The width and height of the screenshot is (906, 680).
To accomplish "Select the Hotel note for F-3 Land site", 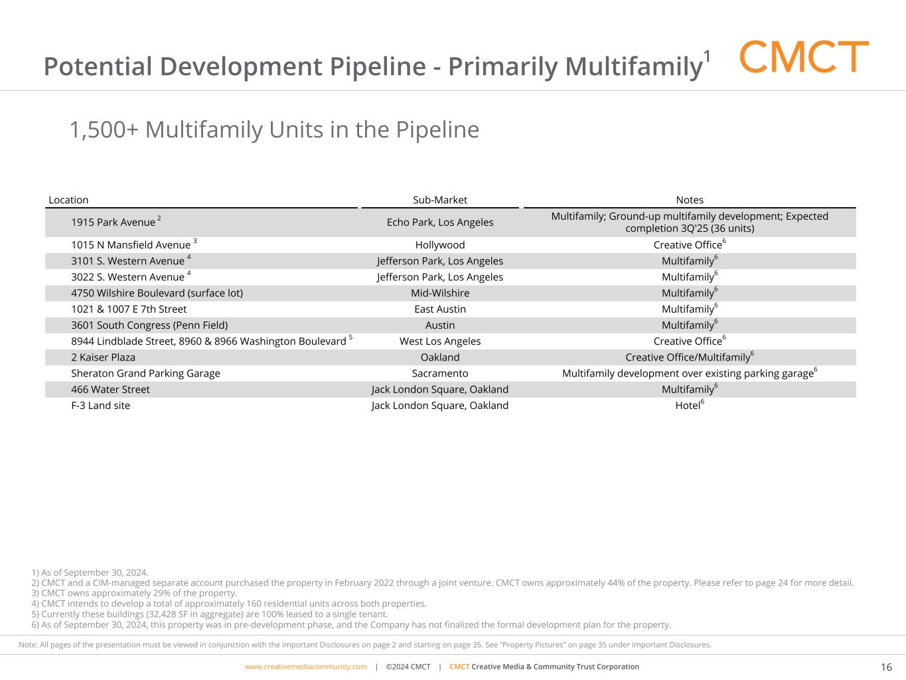I will coord(688,406).
